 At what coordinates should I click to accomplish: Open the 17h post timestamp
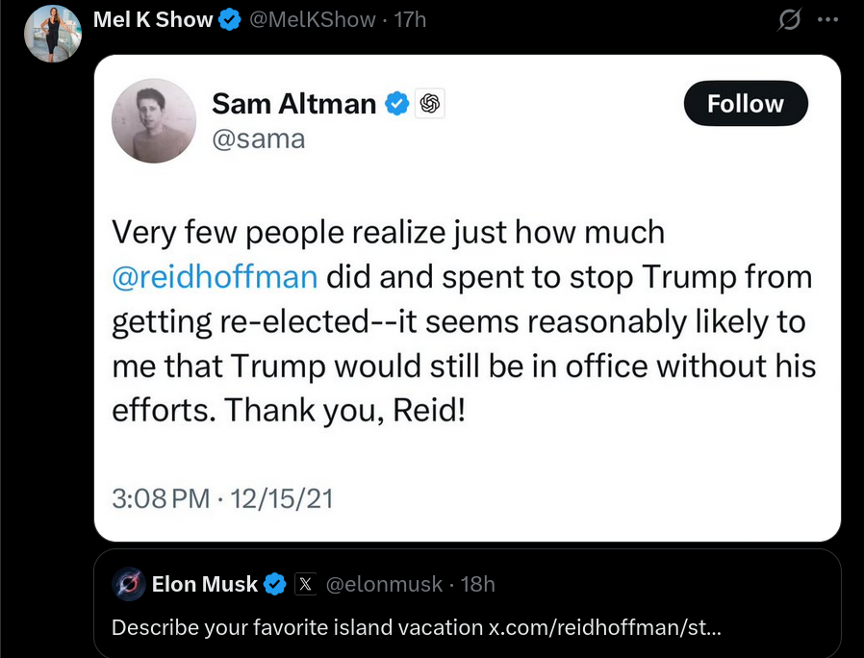click(410, 20)
